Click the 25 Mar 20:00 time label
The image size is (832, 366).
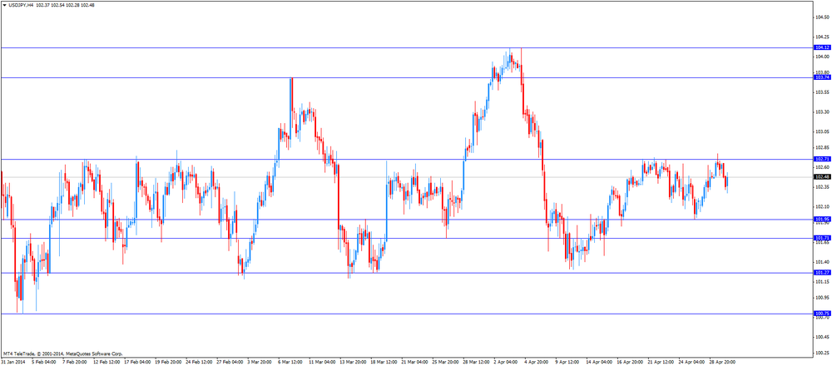[x=443, y=363]
